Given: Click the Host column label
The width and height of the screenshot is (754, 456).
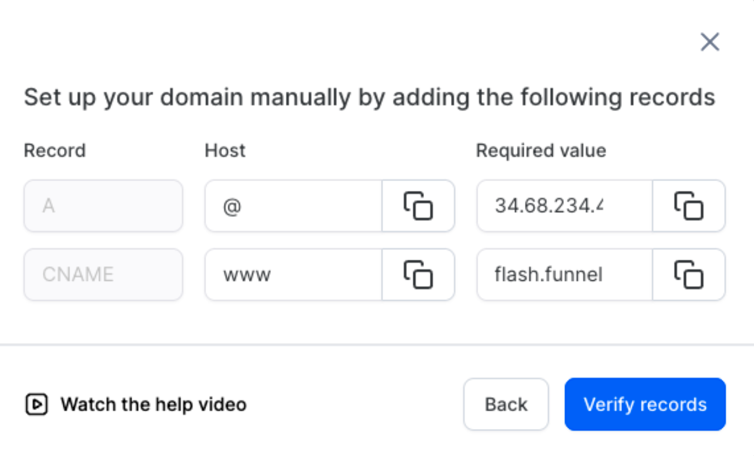Looking at the screenshot, I should tap(225, 150).
